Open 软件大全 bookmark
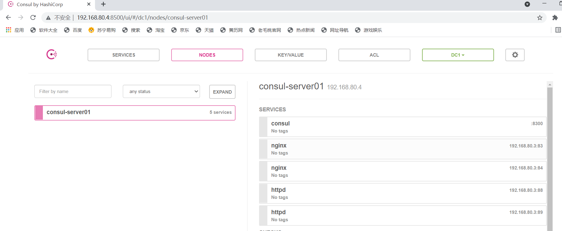This screenshot has height=231, width=562. [44, 30]
